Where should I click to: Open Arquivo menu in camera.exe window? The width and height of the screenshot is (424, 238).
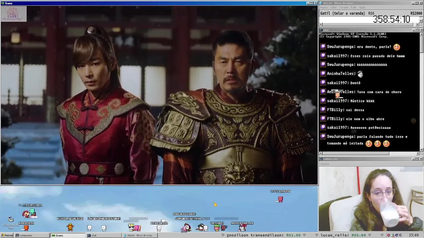325,164
